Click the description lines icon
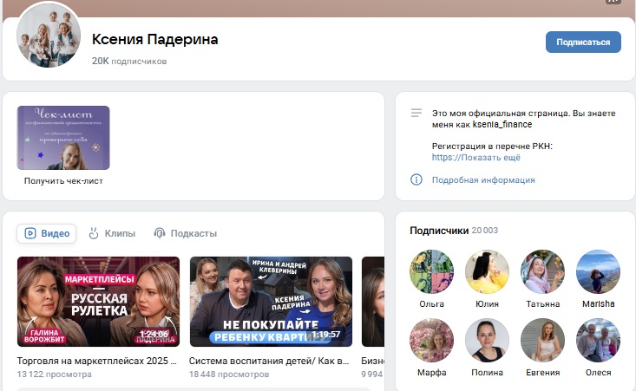 [x=416, y=113]
